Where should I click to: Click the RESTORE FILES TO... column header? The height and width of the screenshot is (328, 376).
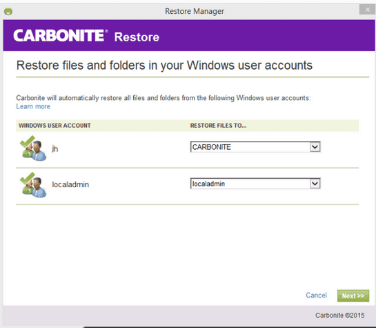click(x=218, y=126)
